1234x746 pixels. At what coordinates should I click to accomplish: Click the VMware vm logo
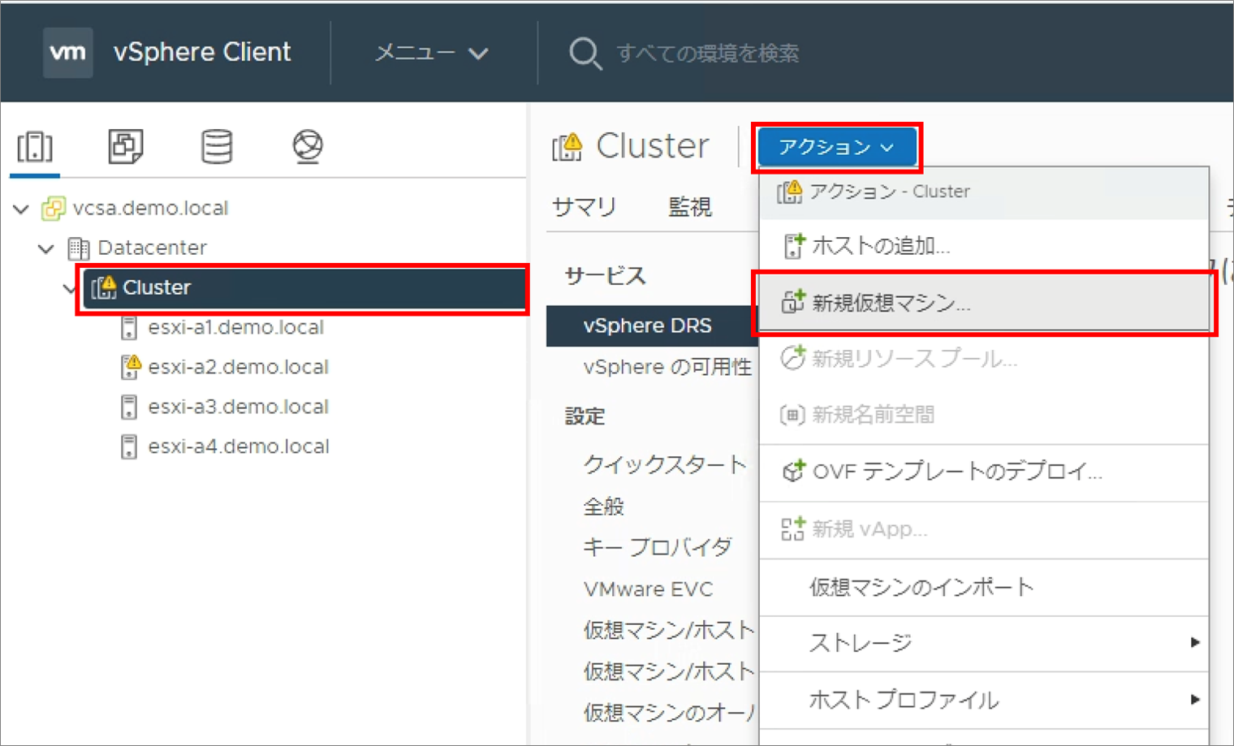[x=67, y=53]
